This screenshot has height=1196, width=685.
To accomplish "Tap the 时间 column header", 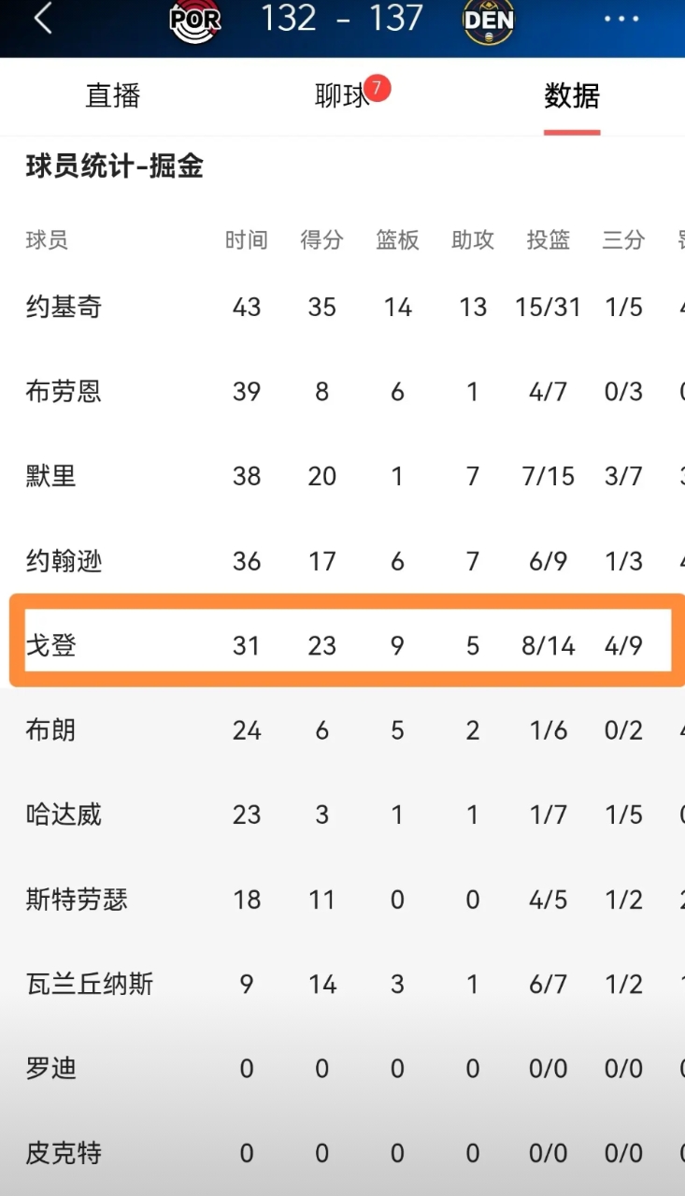I will [247, 240].
